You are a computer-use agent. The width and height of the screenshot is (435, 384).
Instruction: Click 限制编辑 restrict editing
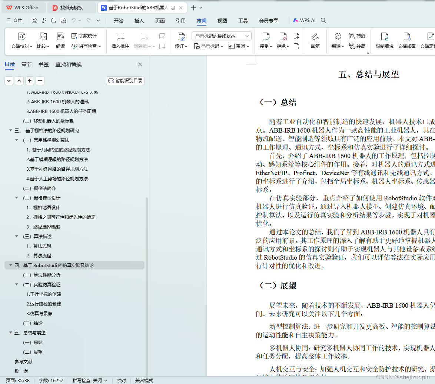coord(384,40)
